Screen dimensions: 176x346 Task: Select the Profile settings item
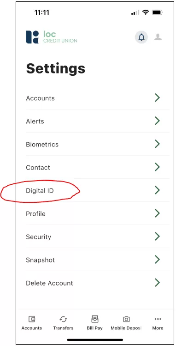[x=98, y=213]
